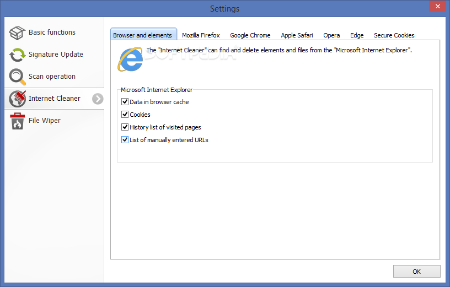The height and width of the screenshot is (287, 450).
Task: Click the Signature Update arrows icon
Action: (x=17, y=55)
